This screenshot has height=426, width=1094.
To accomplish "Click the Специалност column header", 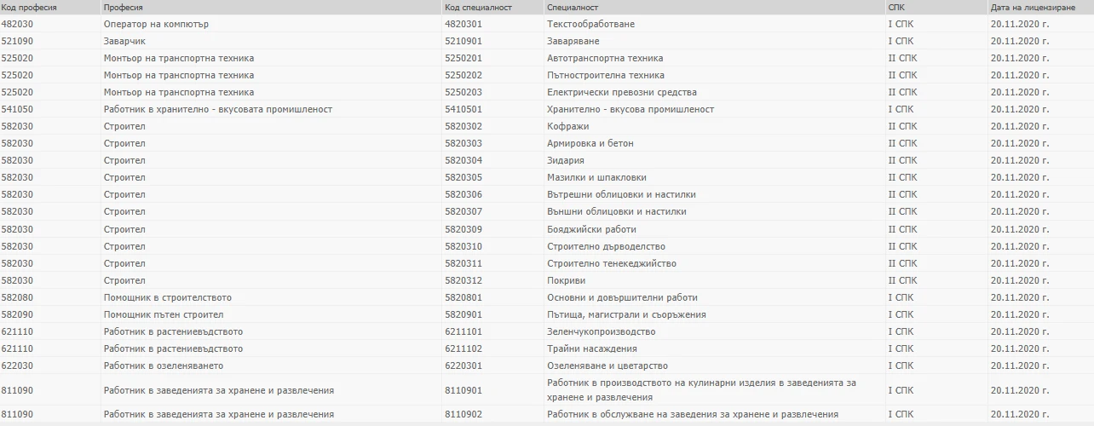I will [573, 7].
